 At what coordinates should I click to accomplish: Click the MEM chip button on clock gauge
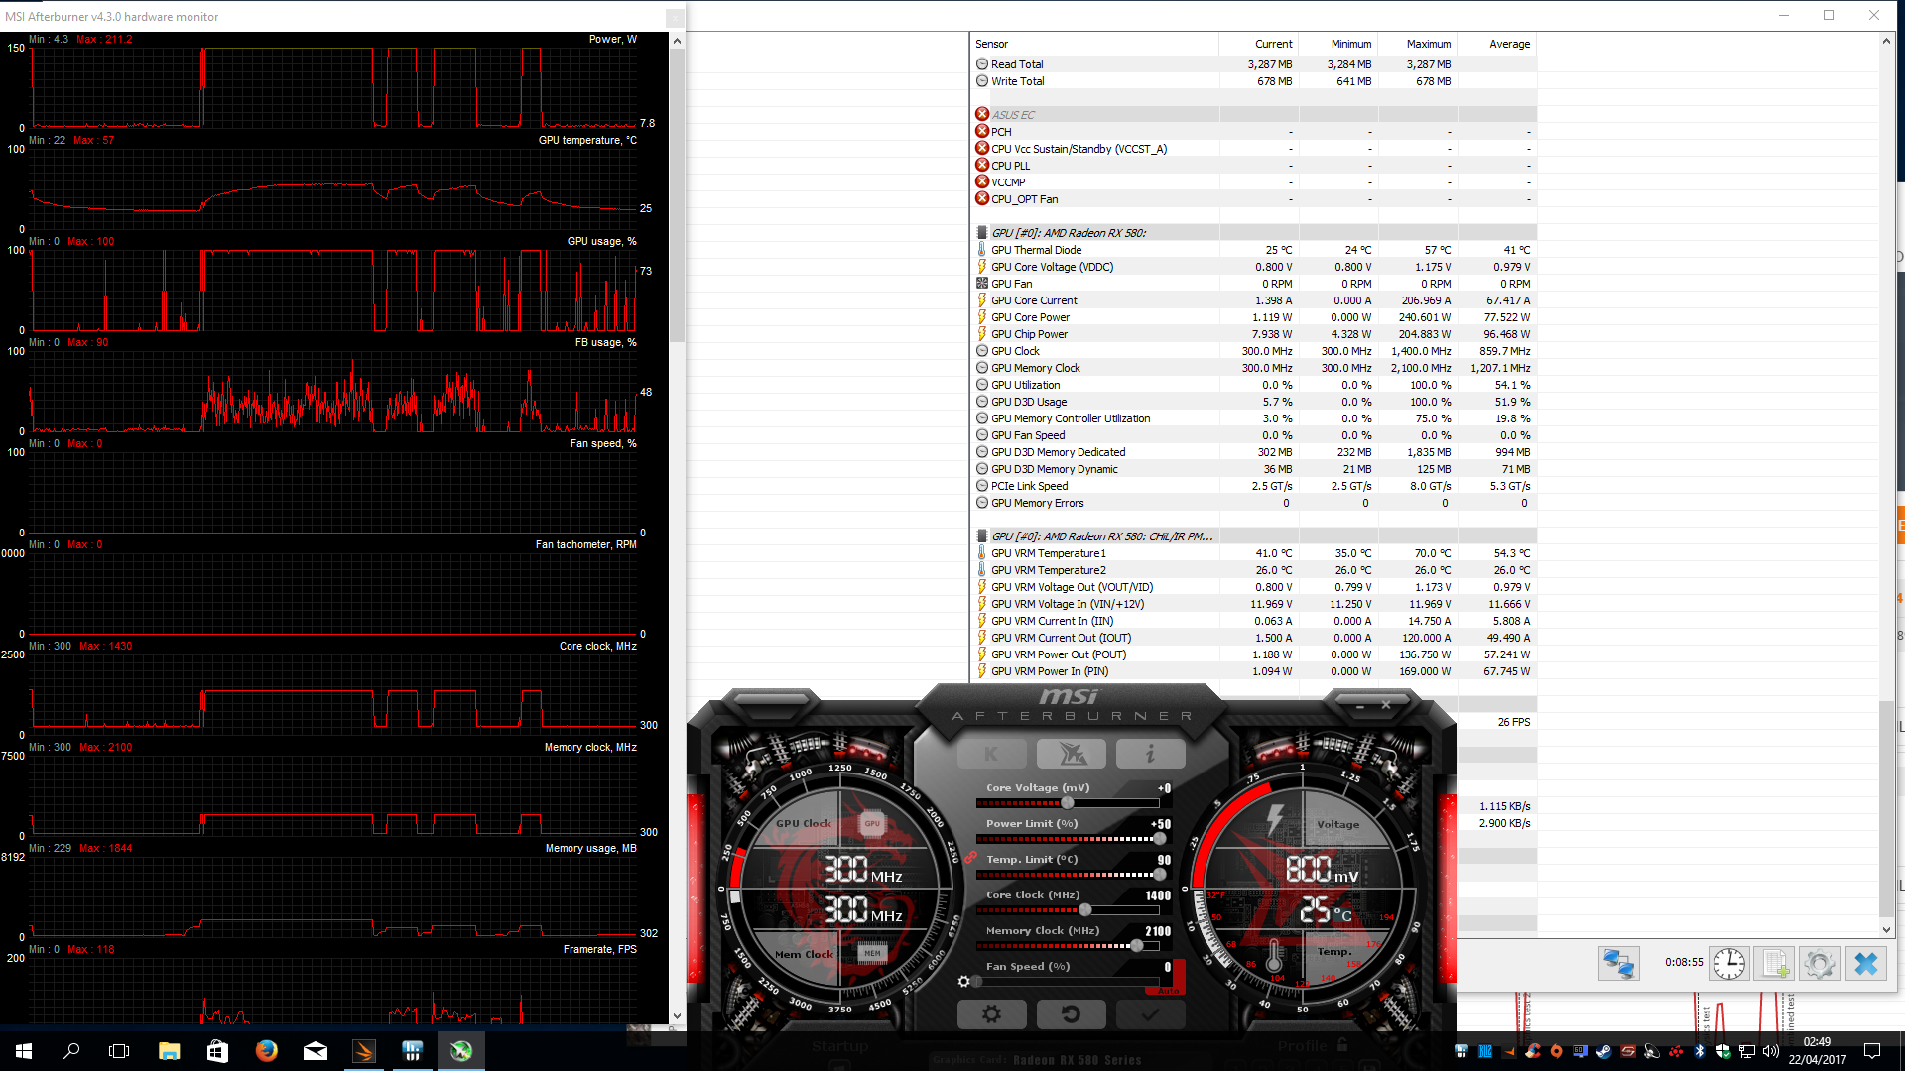[872, 953]
